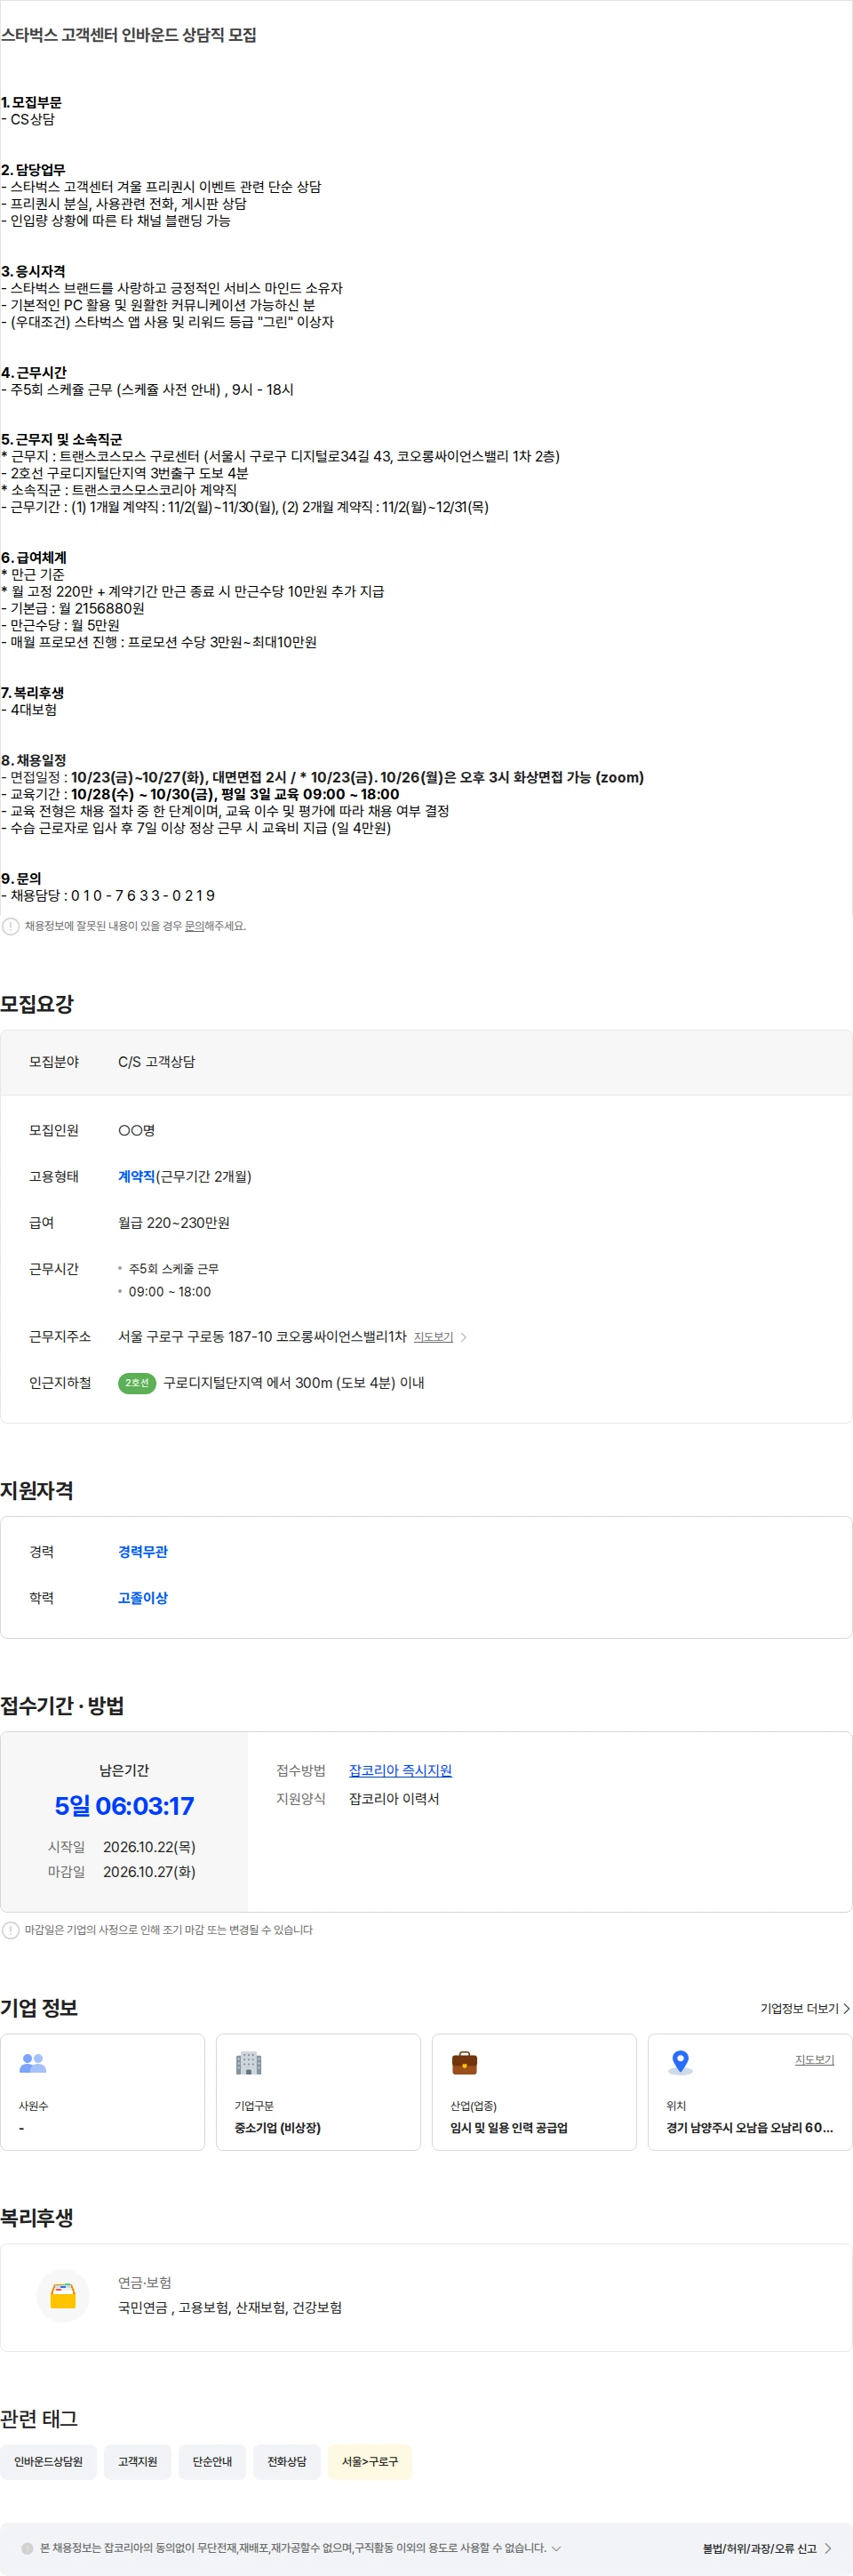This screenshot has width=853, height=2576.
Task: Click the 경력무관 career link
Action: [x=143, y=1552]
